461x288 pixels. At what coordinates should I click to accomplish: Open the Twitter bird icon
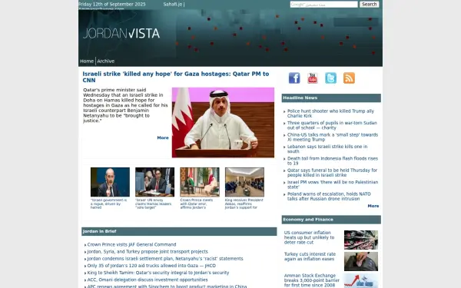pos(330,78)
